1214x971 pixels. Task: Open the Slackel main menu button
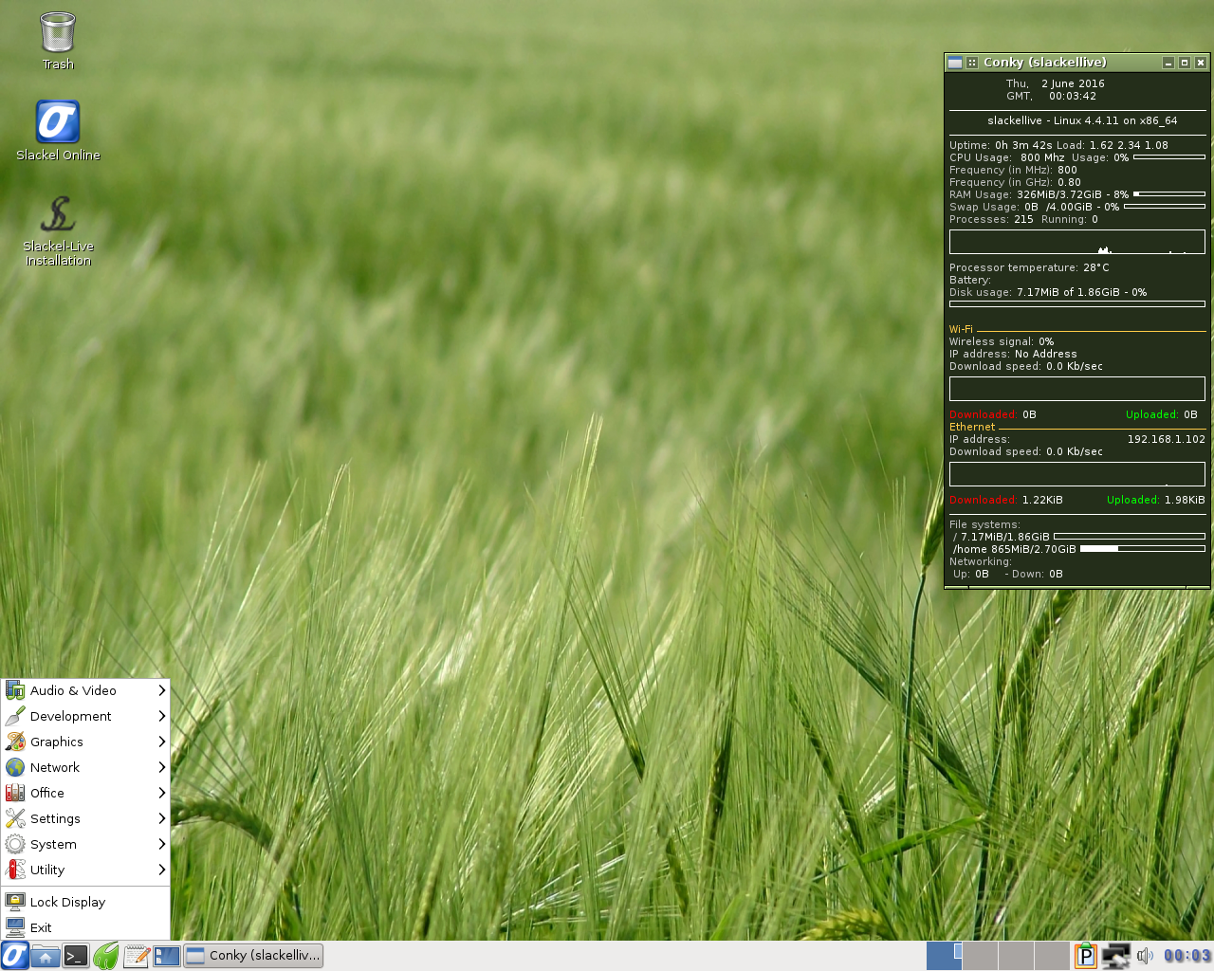coord(14,956)
